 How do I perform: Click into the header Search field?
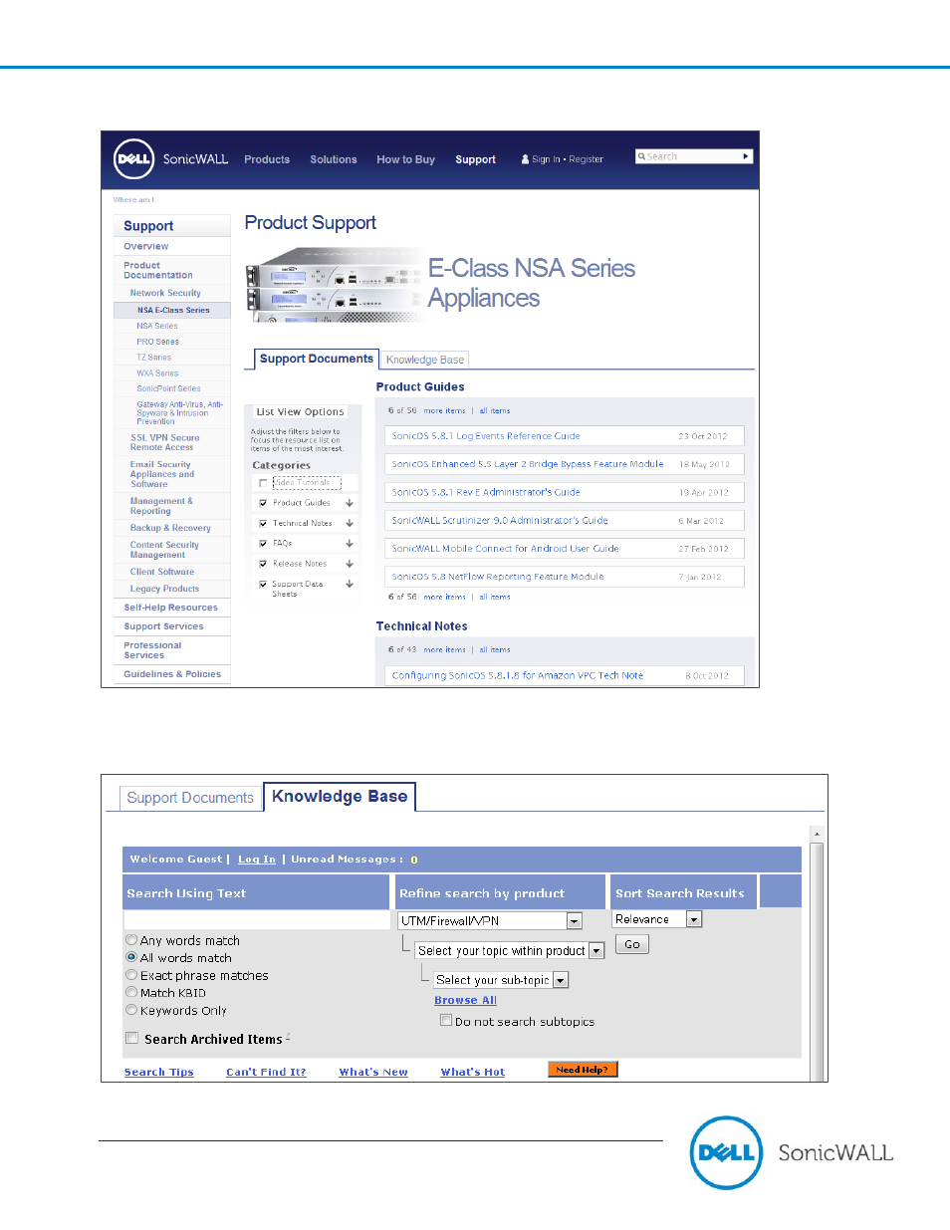688,156
